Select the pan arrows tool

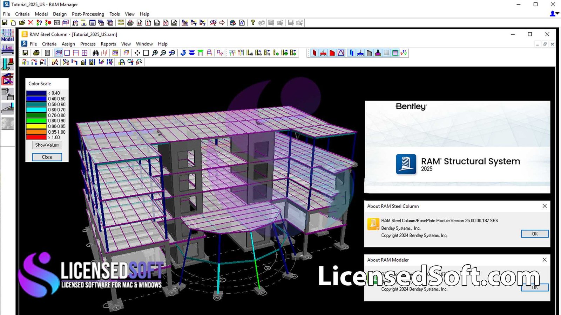[x=137, y=53]
